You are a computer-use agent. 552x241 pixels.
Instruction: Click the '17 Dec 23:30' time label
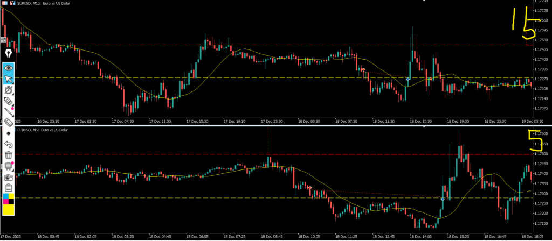(x=272, y=121)
